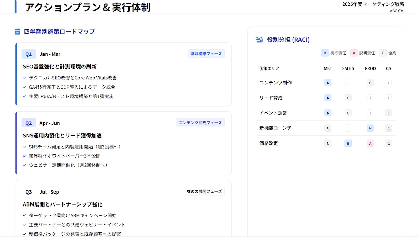Select the Q1 quarter badge

28,54
